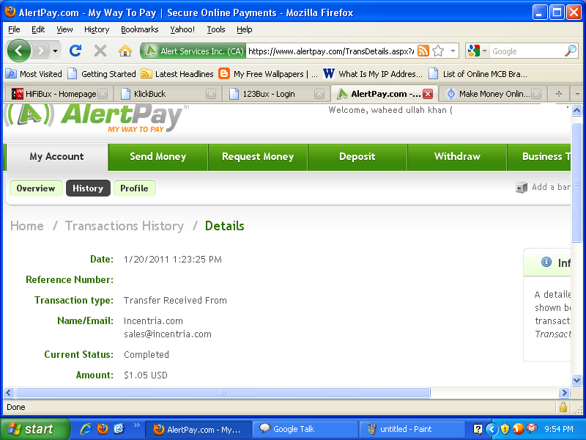Open the Withdraw section
586x440 pixels.
(x=457, y=157)
